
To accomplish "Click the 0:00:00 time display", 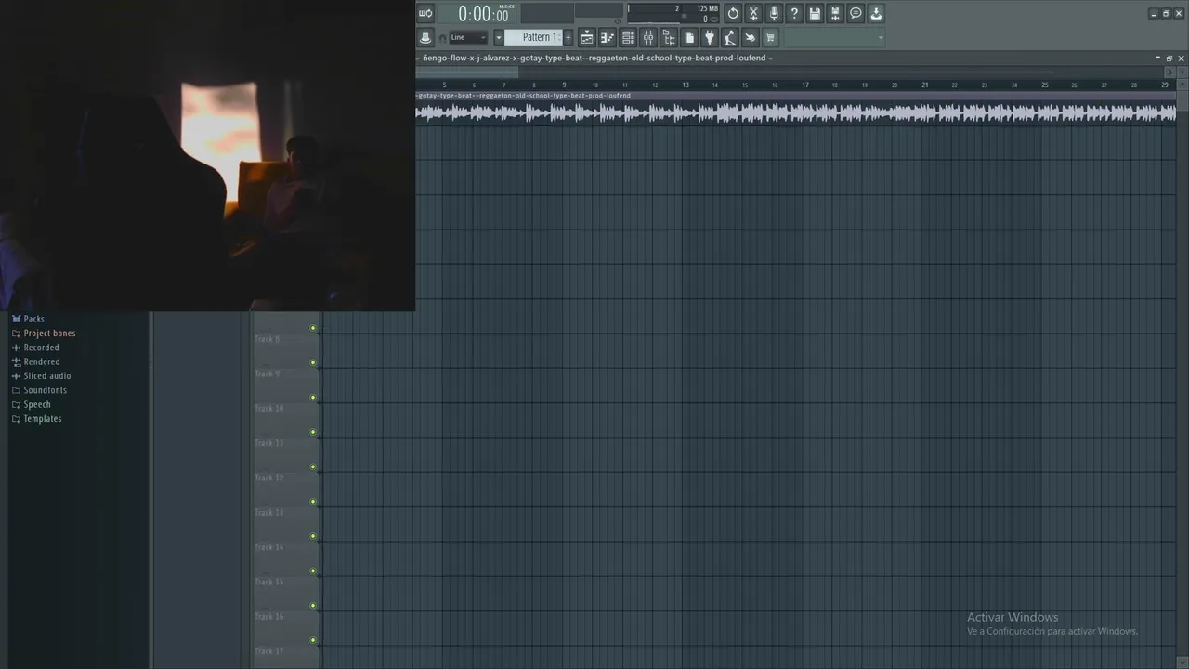I will tap(484, 14).
